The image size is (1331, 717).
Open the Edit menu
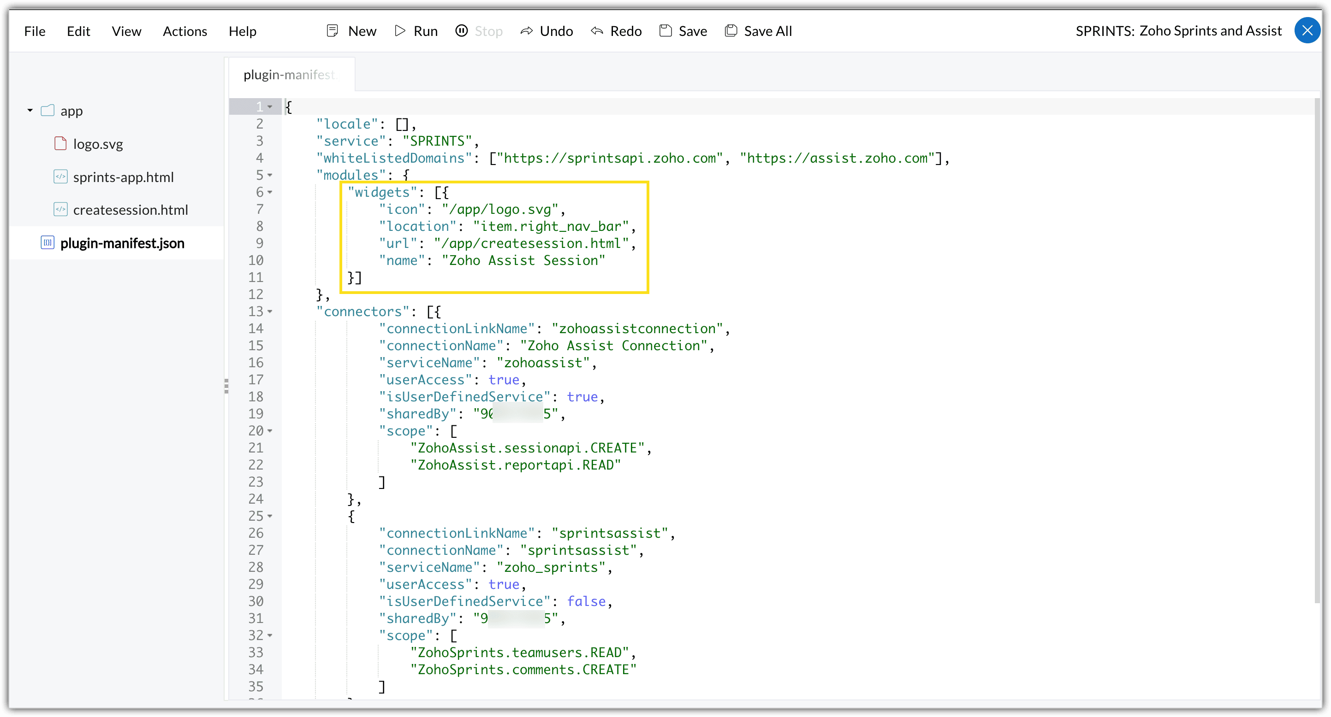coord(78,31)
